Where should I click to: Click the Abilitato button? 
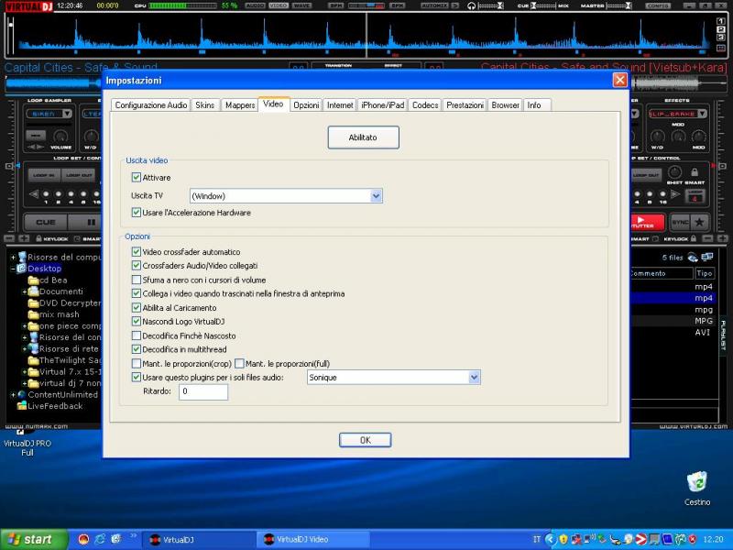point(364,137)
